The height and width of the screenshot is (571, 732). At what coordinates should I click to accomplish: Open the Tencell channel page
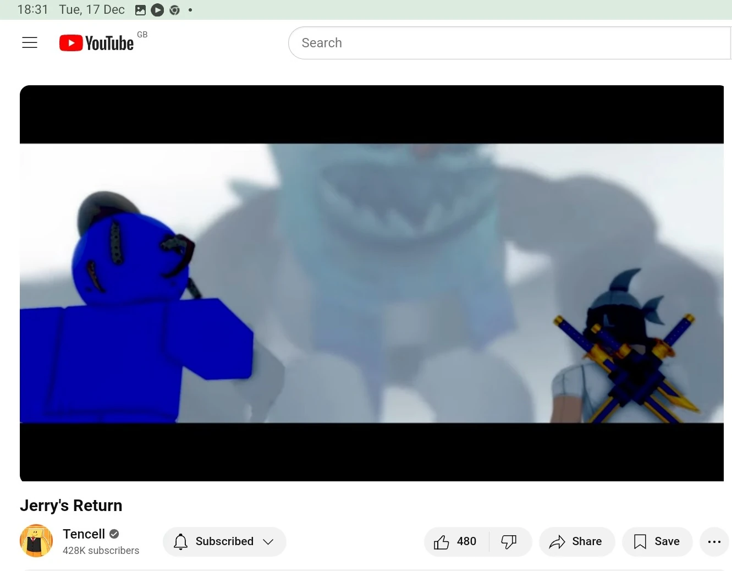[x=84, y=534]
